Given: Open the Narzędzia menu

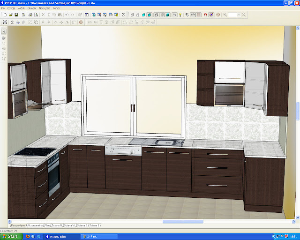Looking at the screenshot, I should (45, 8).
